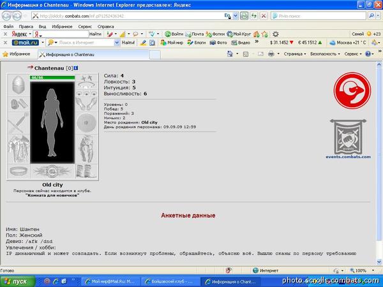The height and width of the screenshot is (287, 383).
Task: Click the Избранное favorites star button
Action: pos(16,54)
